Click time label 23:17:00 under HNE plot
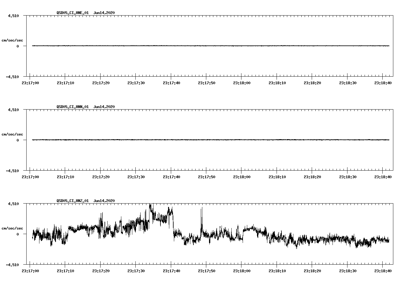The width and height of the screenshot is (415, 282). 30,83
